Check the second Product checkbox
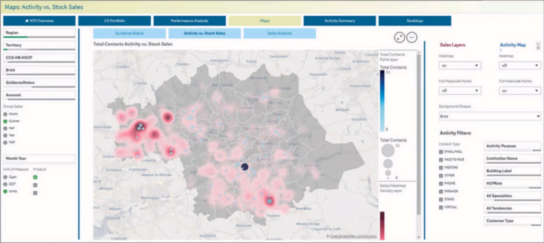 pos(35,185)
